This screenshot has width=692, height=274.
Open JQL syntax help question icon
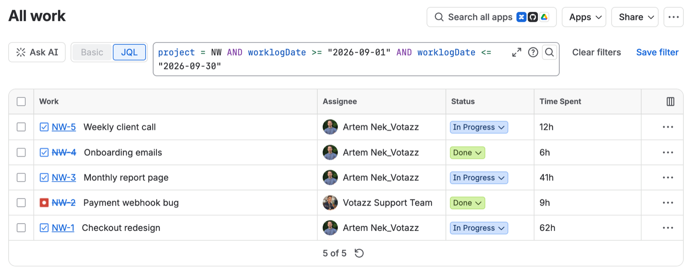click(533, 52)
